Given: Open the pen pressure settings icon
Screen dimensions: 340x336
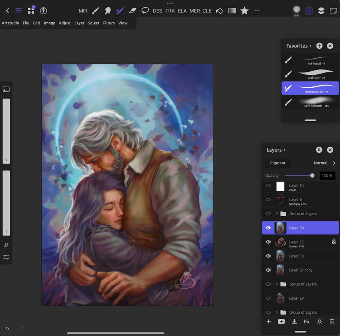Looking at the screenshot, I should (x=43, y=11).
